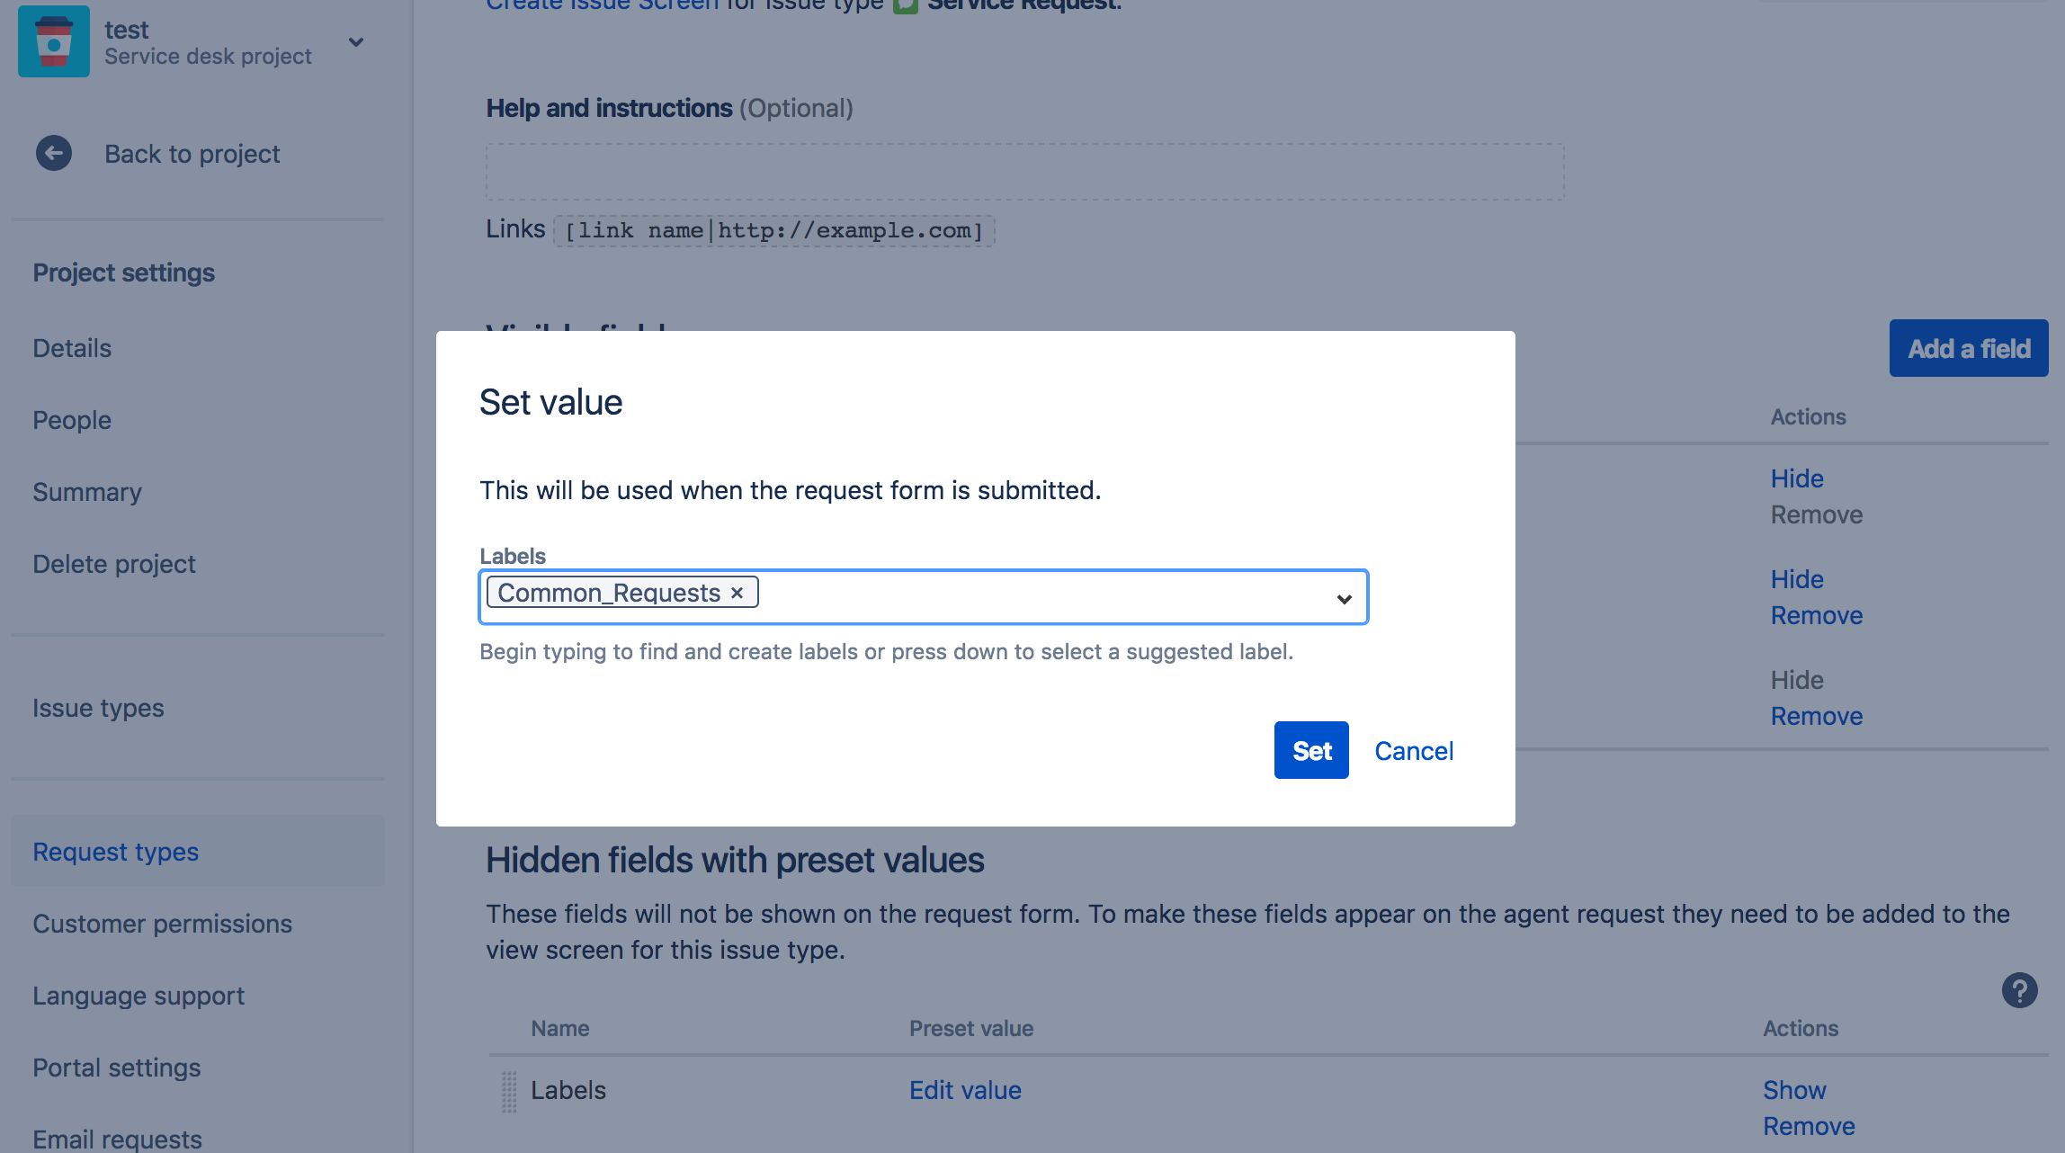Open the Issue types section
2065x1153 pixels.
click(x=98, y=707)
